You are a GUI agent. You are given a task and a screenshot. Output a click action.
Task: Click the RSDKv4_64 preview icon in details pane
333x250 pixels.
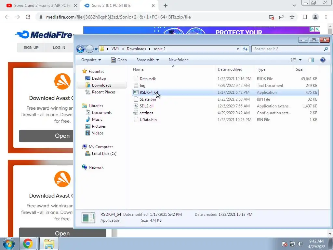tap(88, 217)
